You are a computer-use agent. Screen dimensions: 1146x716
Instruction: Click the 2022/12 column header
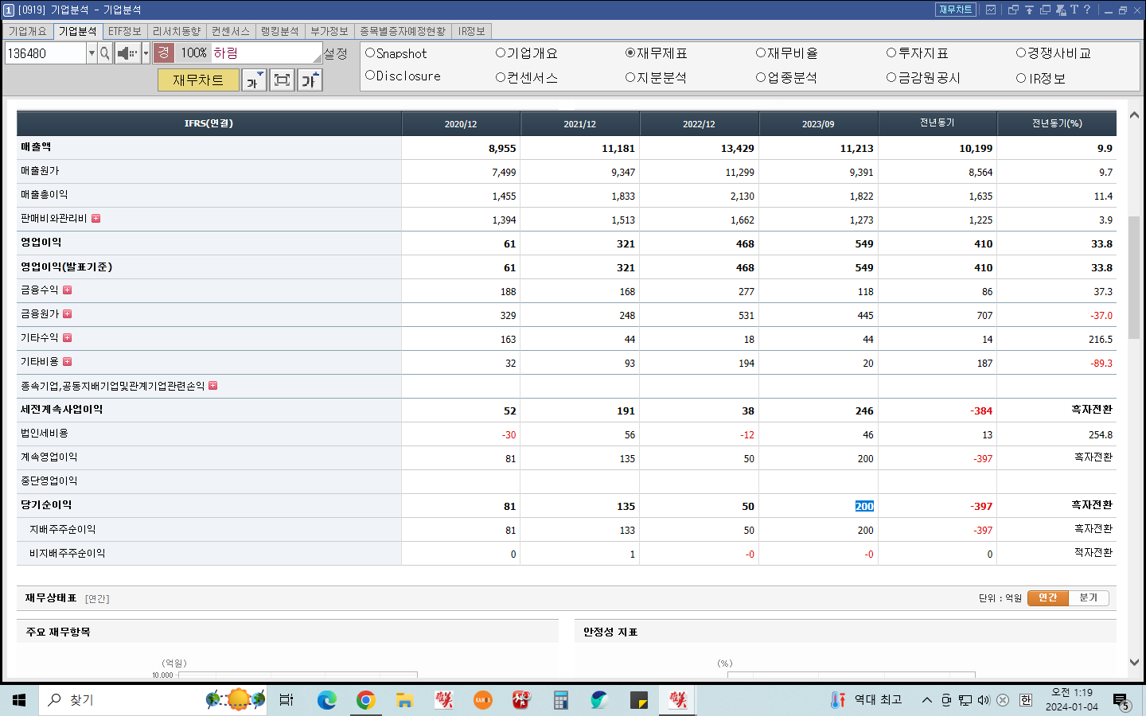coord(699,124)
